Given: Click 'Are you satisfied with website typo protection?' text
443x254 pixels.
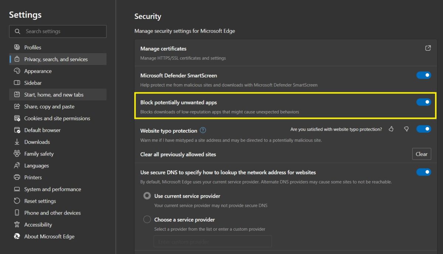Looking at the screenshot, I should point(336,129).
